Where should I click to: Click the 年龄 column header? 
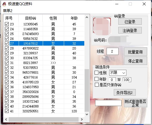pyautogui.click(x=74, y=18)
